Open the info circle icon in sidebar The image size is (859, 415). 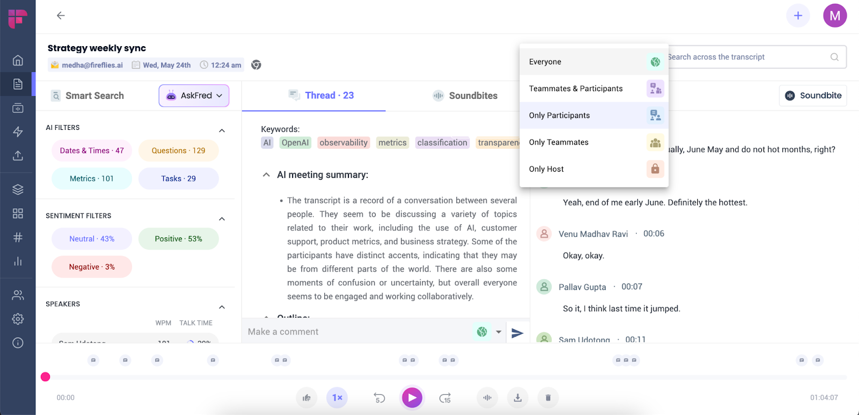18,343
